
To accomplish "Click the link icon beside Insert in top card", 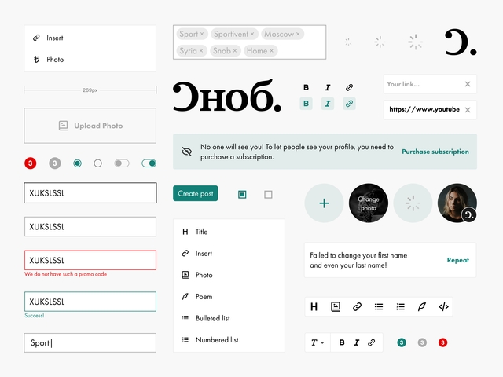I will click(x=36, y=38).
